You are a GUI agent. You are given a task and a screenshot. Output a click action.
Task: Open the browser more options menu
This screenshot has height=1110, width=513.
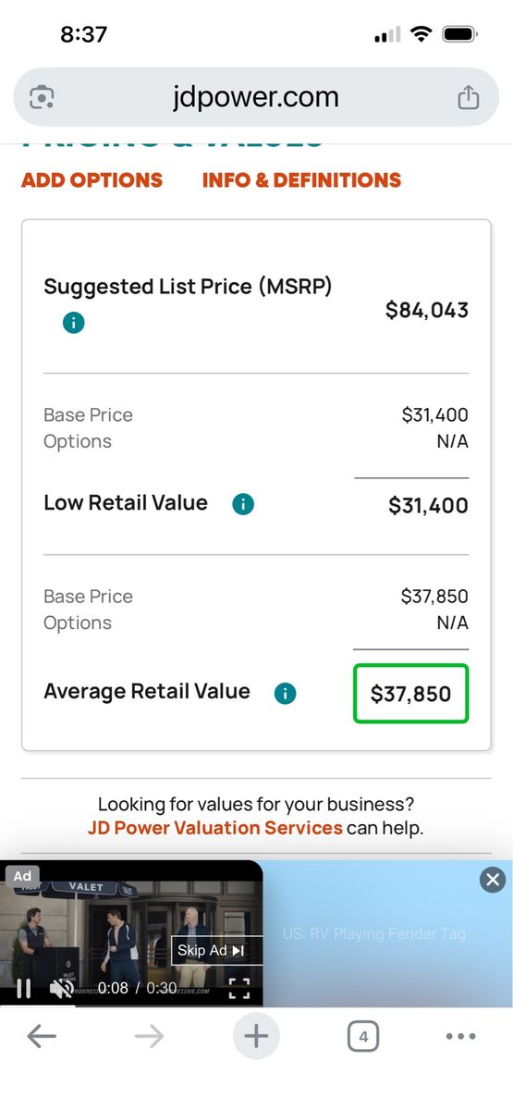pyautogui.click(x=460, y=1037)
